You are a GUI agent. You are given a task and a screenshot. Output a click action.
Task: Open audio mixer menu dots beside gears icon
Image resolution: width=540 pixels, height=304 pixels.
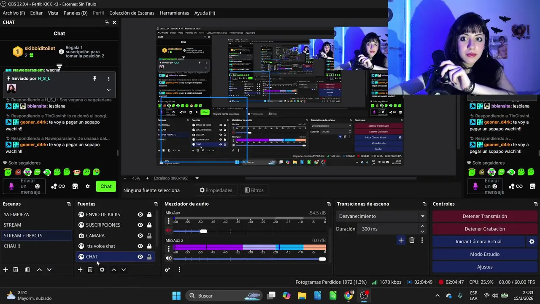(x=179, y=270)
